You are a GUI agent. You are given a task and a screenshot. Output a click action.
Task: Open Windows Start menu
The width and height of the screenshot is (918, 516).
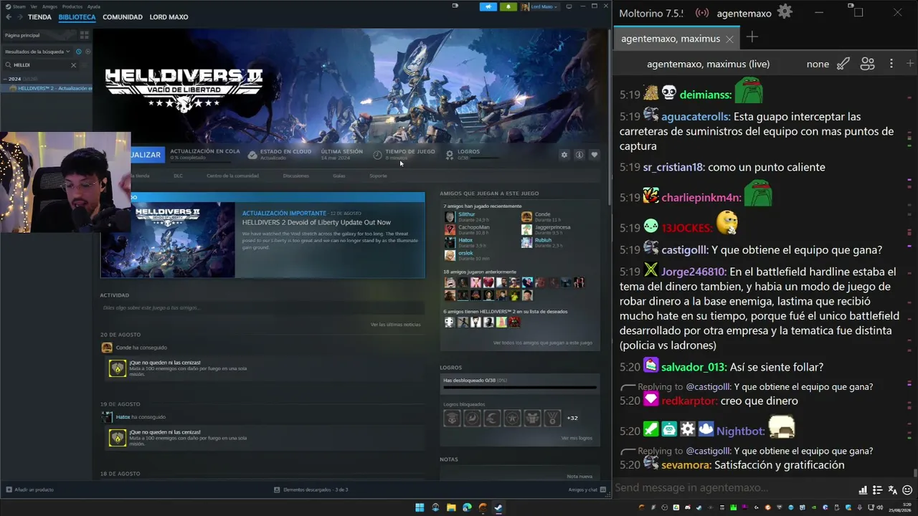[x=420, y=507]
